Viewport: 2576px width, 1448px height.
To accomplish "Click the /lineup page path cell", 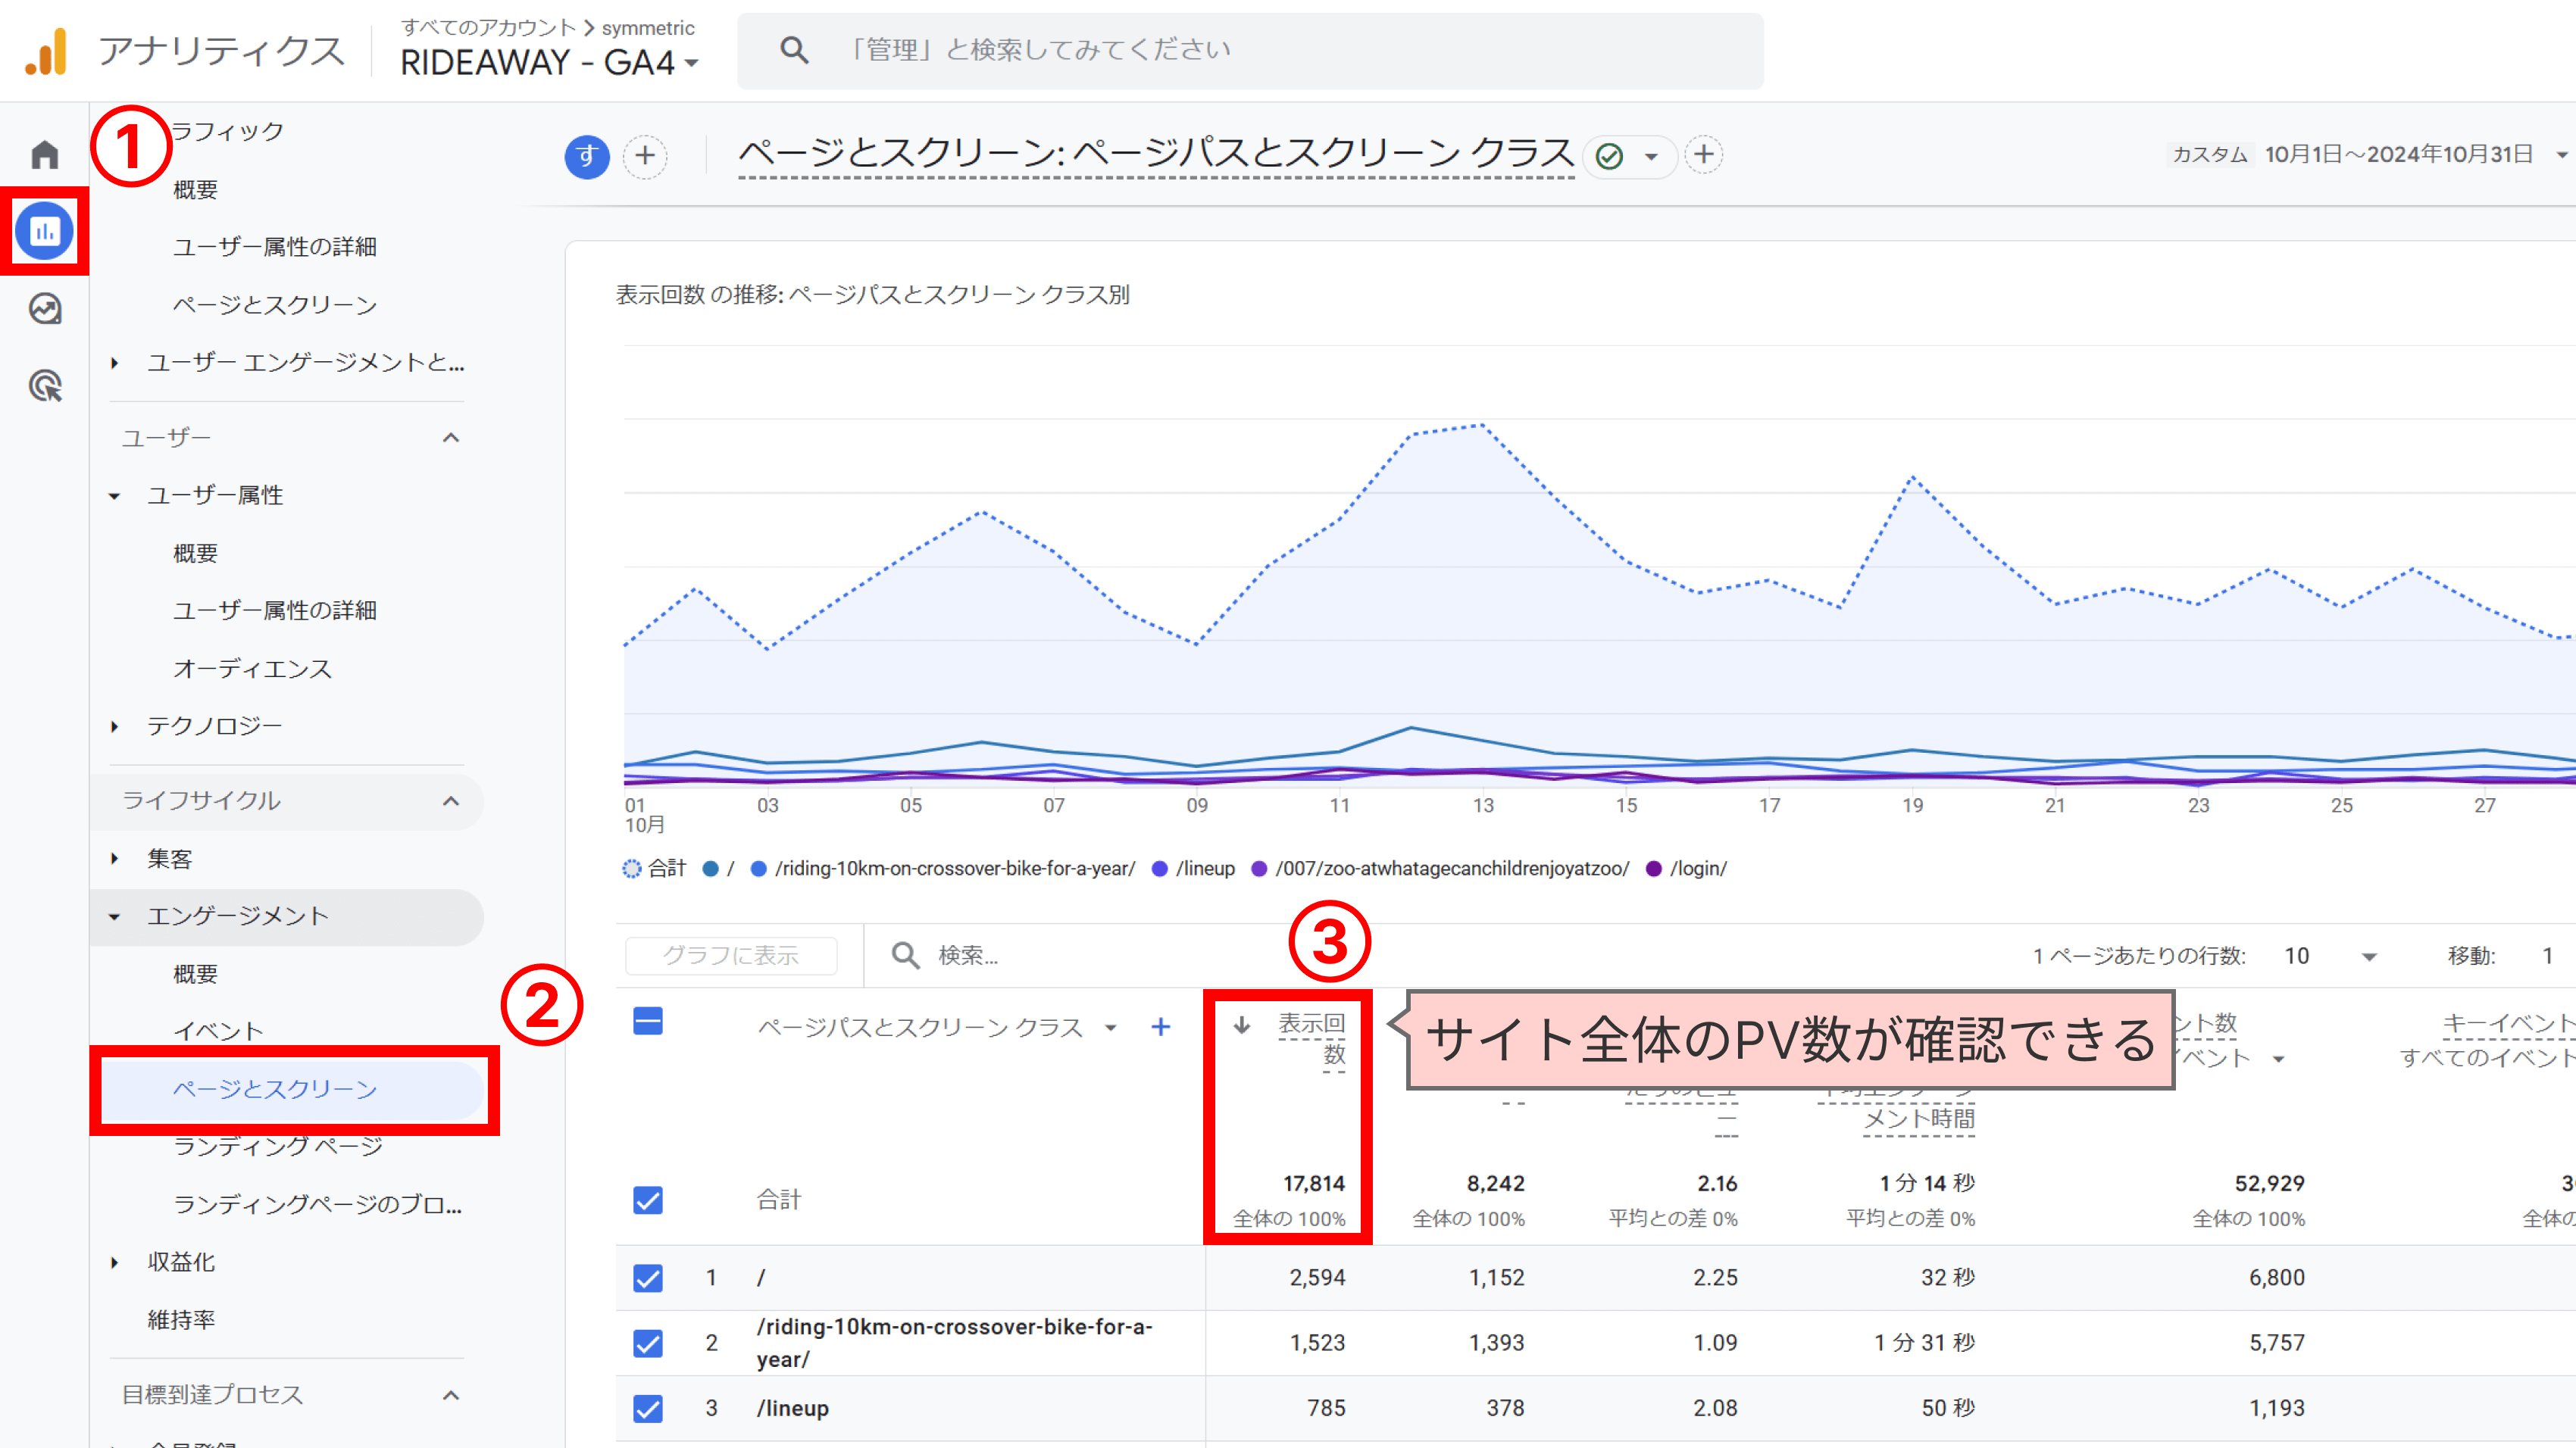I will 793,1409.
